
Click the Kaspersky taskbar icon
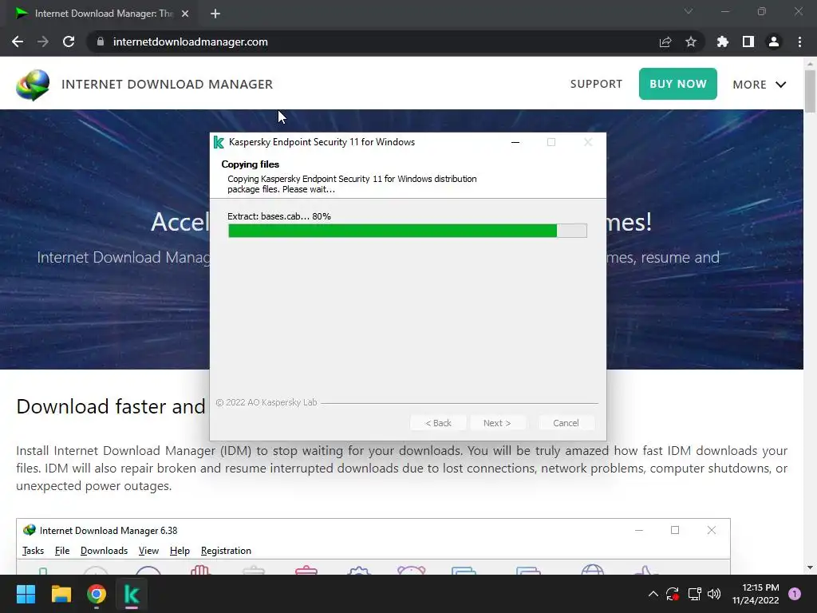coord(132,594)
